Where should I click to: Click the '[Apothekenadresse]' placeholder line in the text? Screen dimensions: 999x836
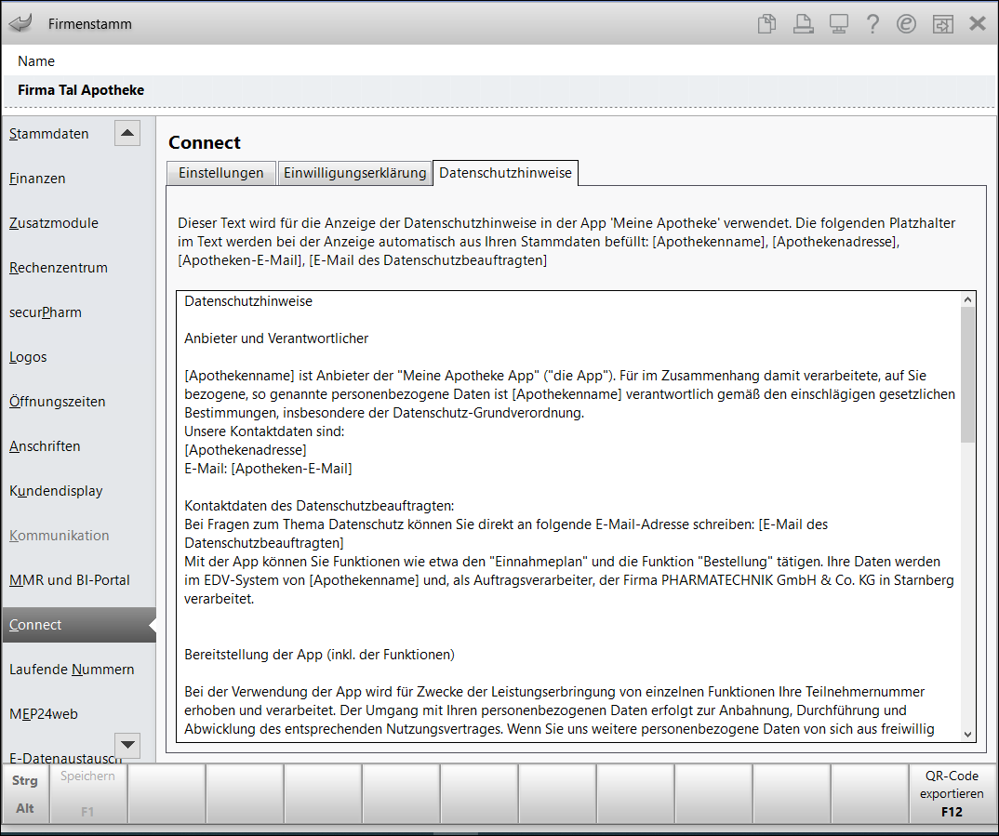(246, 449)
